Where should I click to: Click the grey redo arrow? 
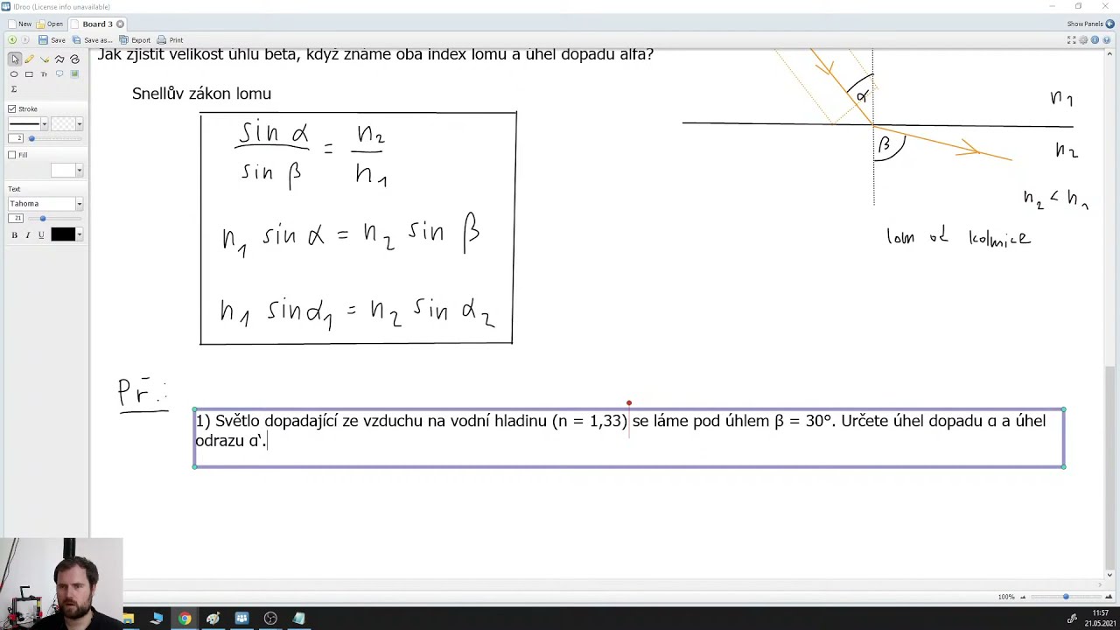click(25, 40)
